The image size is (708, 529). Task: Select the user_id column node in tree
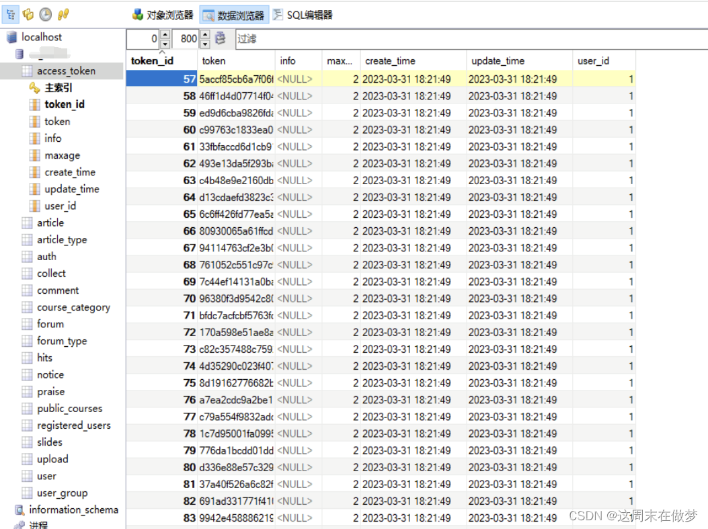coord(60,206)
